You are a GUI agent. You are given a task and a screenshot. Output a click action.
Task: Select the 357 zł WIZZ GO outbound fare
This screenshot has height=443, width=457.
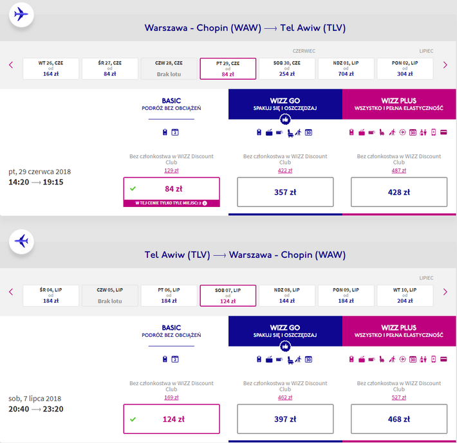[285, 192]
